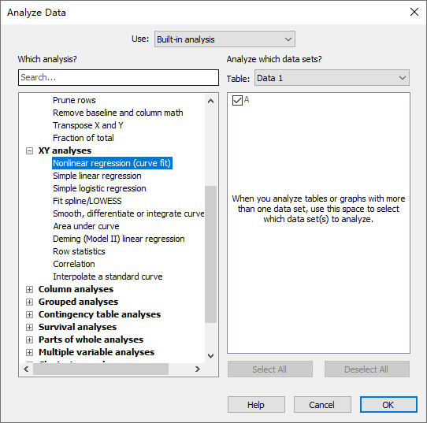Expand Multiple variable analyses group
The image size is (427, 423).
point(29,353)
